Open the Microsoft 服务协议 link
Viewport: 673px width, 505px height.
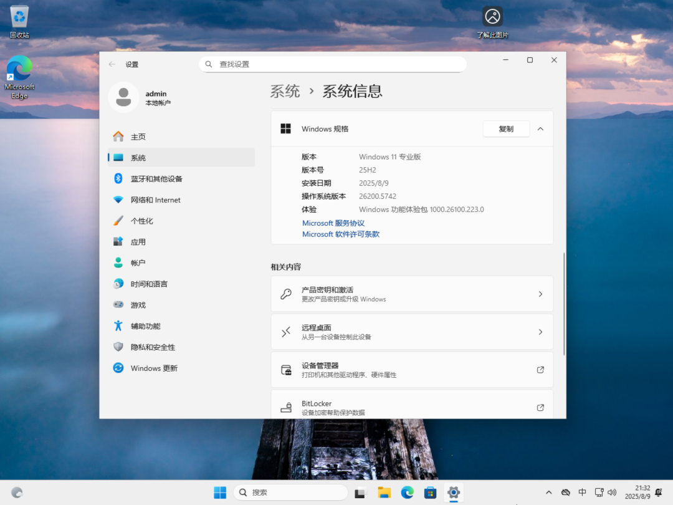coord(333,223)
